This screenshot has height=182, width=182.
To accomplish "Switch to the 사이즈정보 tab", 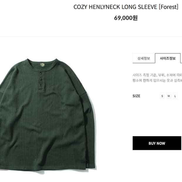I will [168, 58].
